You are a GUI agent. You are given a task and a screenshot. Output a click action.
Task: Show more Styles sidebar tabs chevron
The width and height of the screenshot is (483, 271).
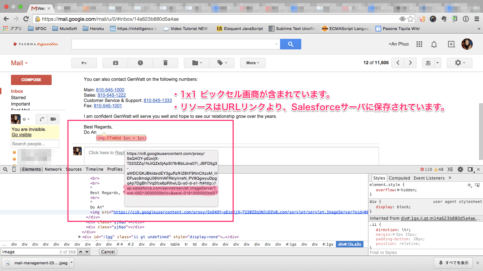[450, 178]
